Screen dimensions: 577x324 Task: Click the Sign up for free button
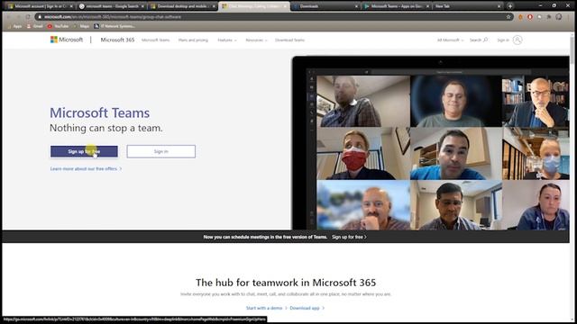(84, 151)
